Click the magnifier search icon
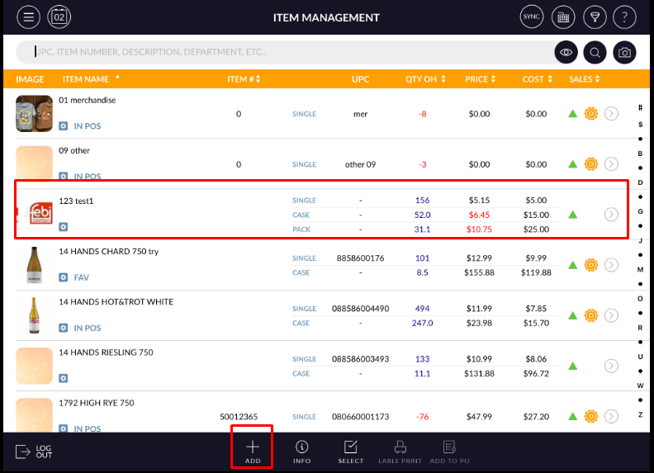Viewport: 654px width, 473px height. [x=595, y=52]
